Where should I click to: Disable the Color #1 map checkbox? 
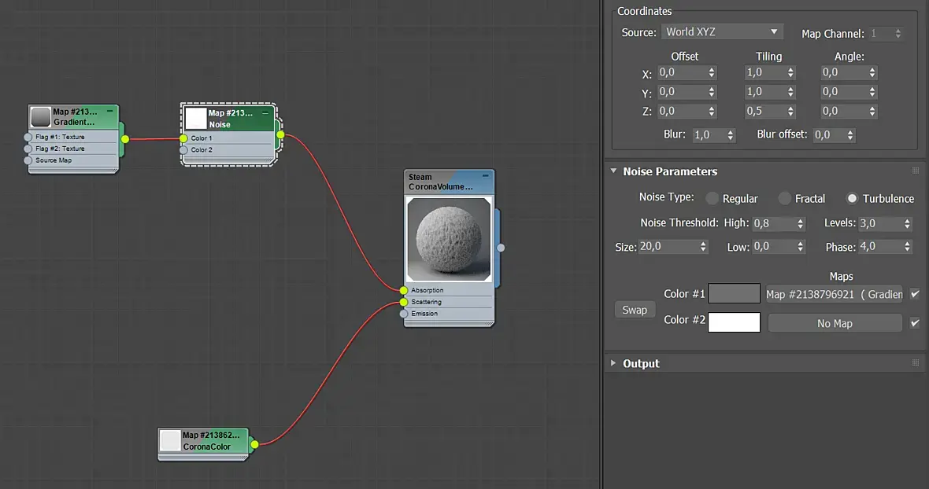click(914, 294)
